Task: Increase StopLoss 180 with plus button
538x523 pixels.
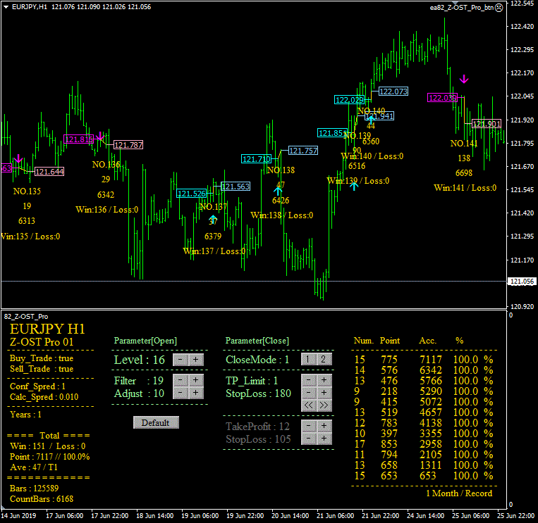Action: coord(324,393)
